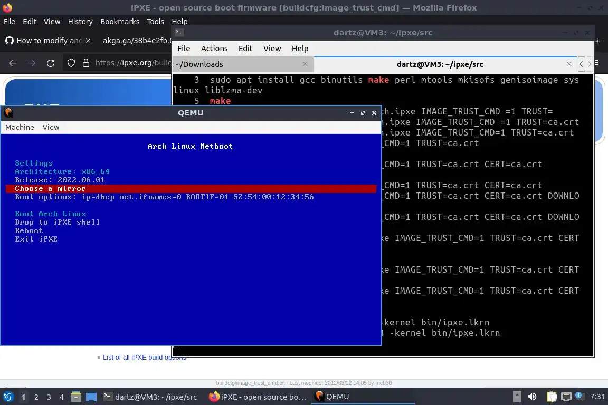This screenshot has height=405, width=608.
Task: Open terminal Help menu
Action: [x=300, y=49]
